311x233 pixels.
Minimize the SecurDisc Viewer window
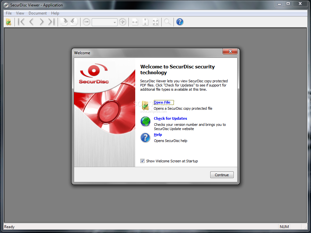(279, 4)
